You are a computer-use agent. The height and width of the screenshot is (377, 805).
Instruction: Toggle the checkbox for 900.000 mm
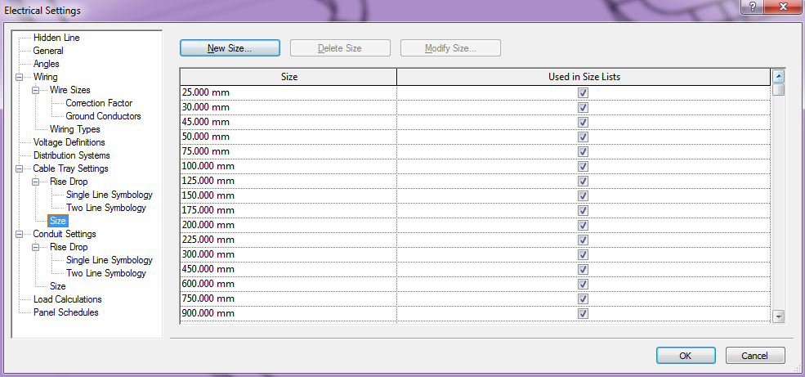583,313
